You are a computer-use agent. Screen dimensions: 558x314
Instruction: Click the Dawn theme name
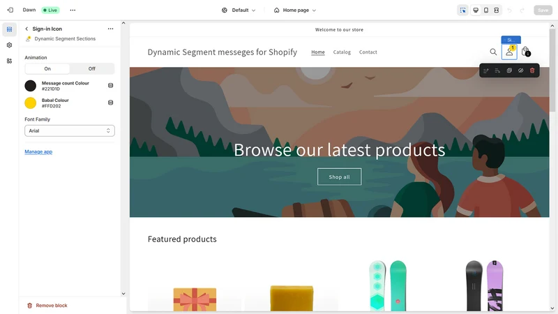tap(29, 10)
